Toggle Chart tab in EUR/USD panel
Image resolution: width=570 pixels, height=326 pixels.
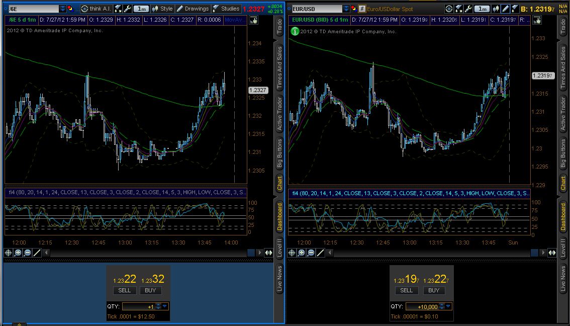pos(563,183)
